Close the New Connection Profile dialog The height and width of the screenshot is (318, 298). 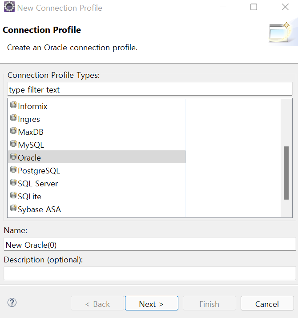(x=285, y=7)
